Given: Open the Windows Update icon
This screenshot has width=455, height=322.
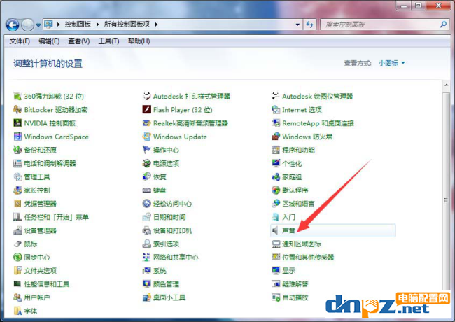Looking at the screenshot, I should click(x=146, y=136).
